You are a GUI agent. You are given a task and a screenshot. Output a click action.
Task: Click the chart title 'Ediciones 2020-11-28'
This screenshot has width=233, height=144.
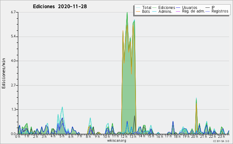[60, 7]
